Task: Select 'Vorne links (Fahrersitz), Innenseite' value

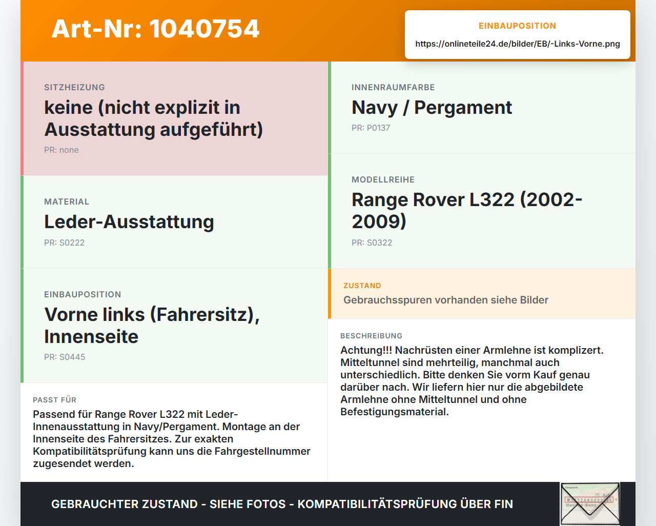Action: pyautogui.click(x=152, y=326)
